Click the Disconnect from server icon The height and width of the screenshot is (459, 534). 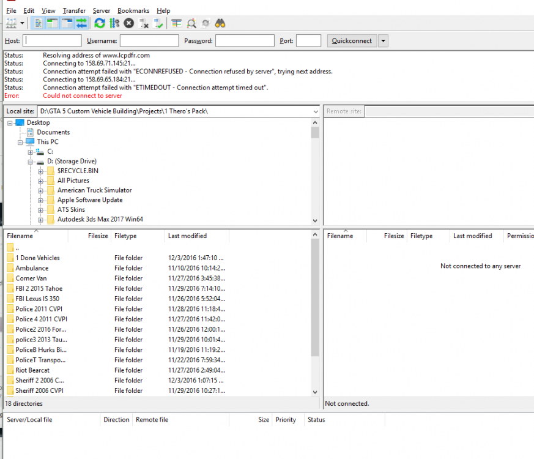144,23
